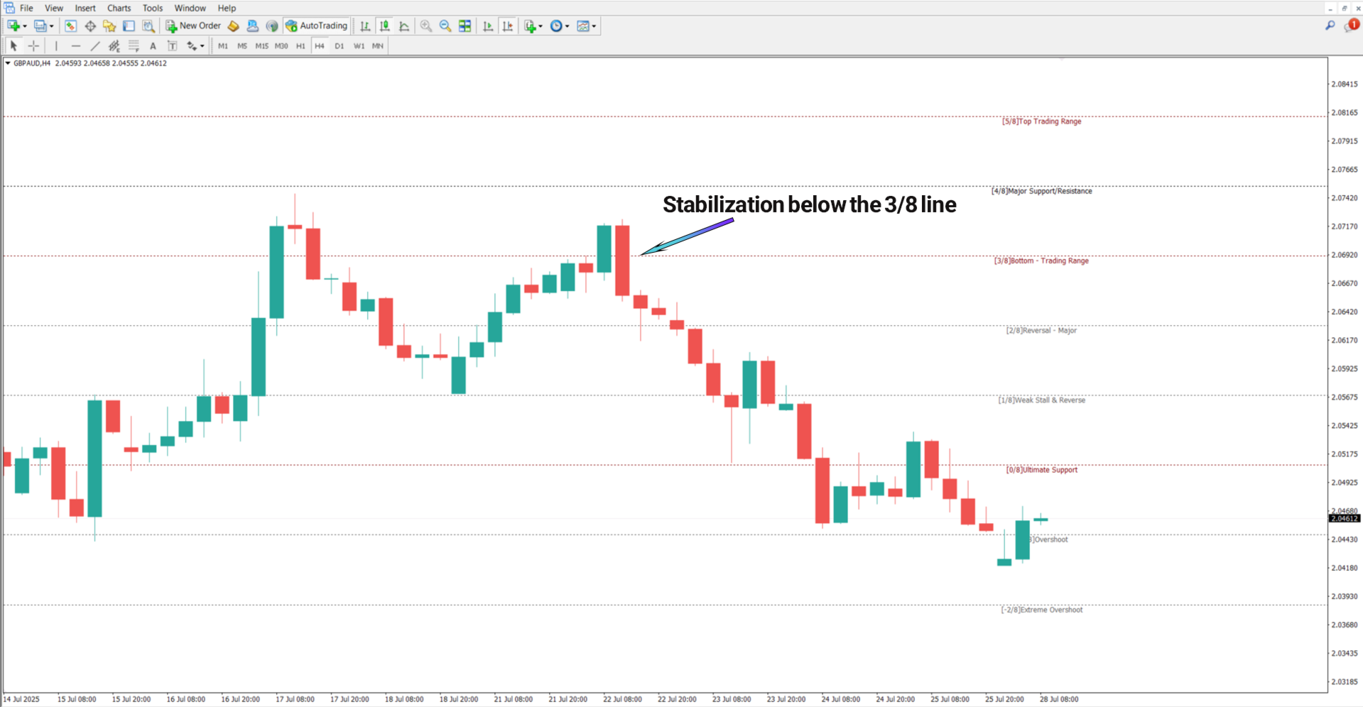Select the MN timeframe
1363x707 pixels.
tap(378, 45)
